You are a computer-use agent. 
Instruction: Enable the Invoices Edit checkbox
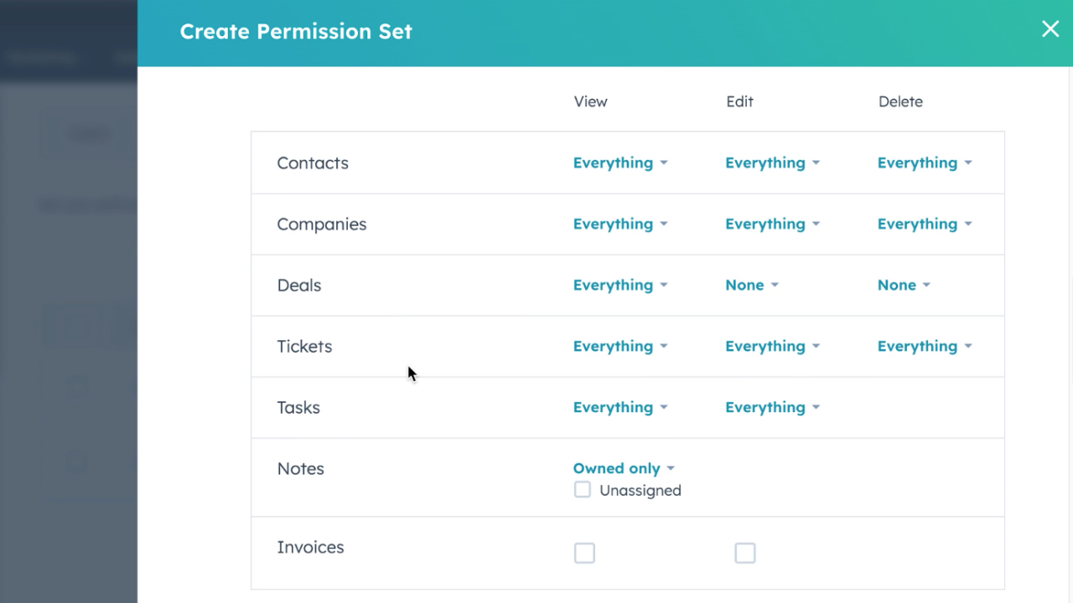(745, 553)
